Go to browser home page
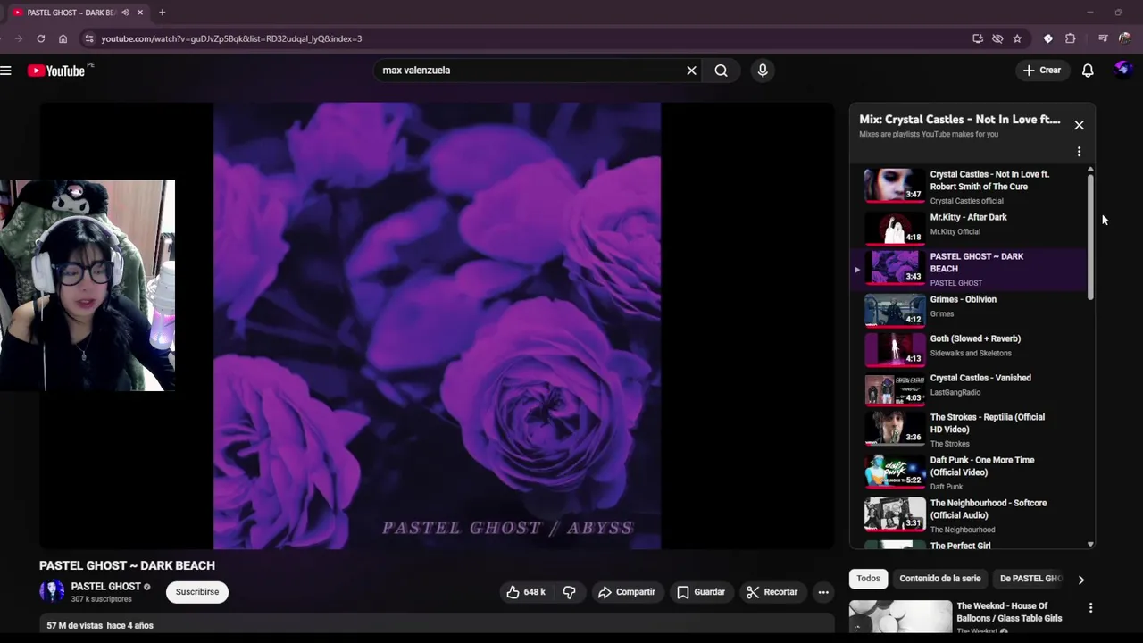 pos(63,38)
